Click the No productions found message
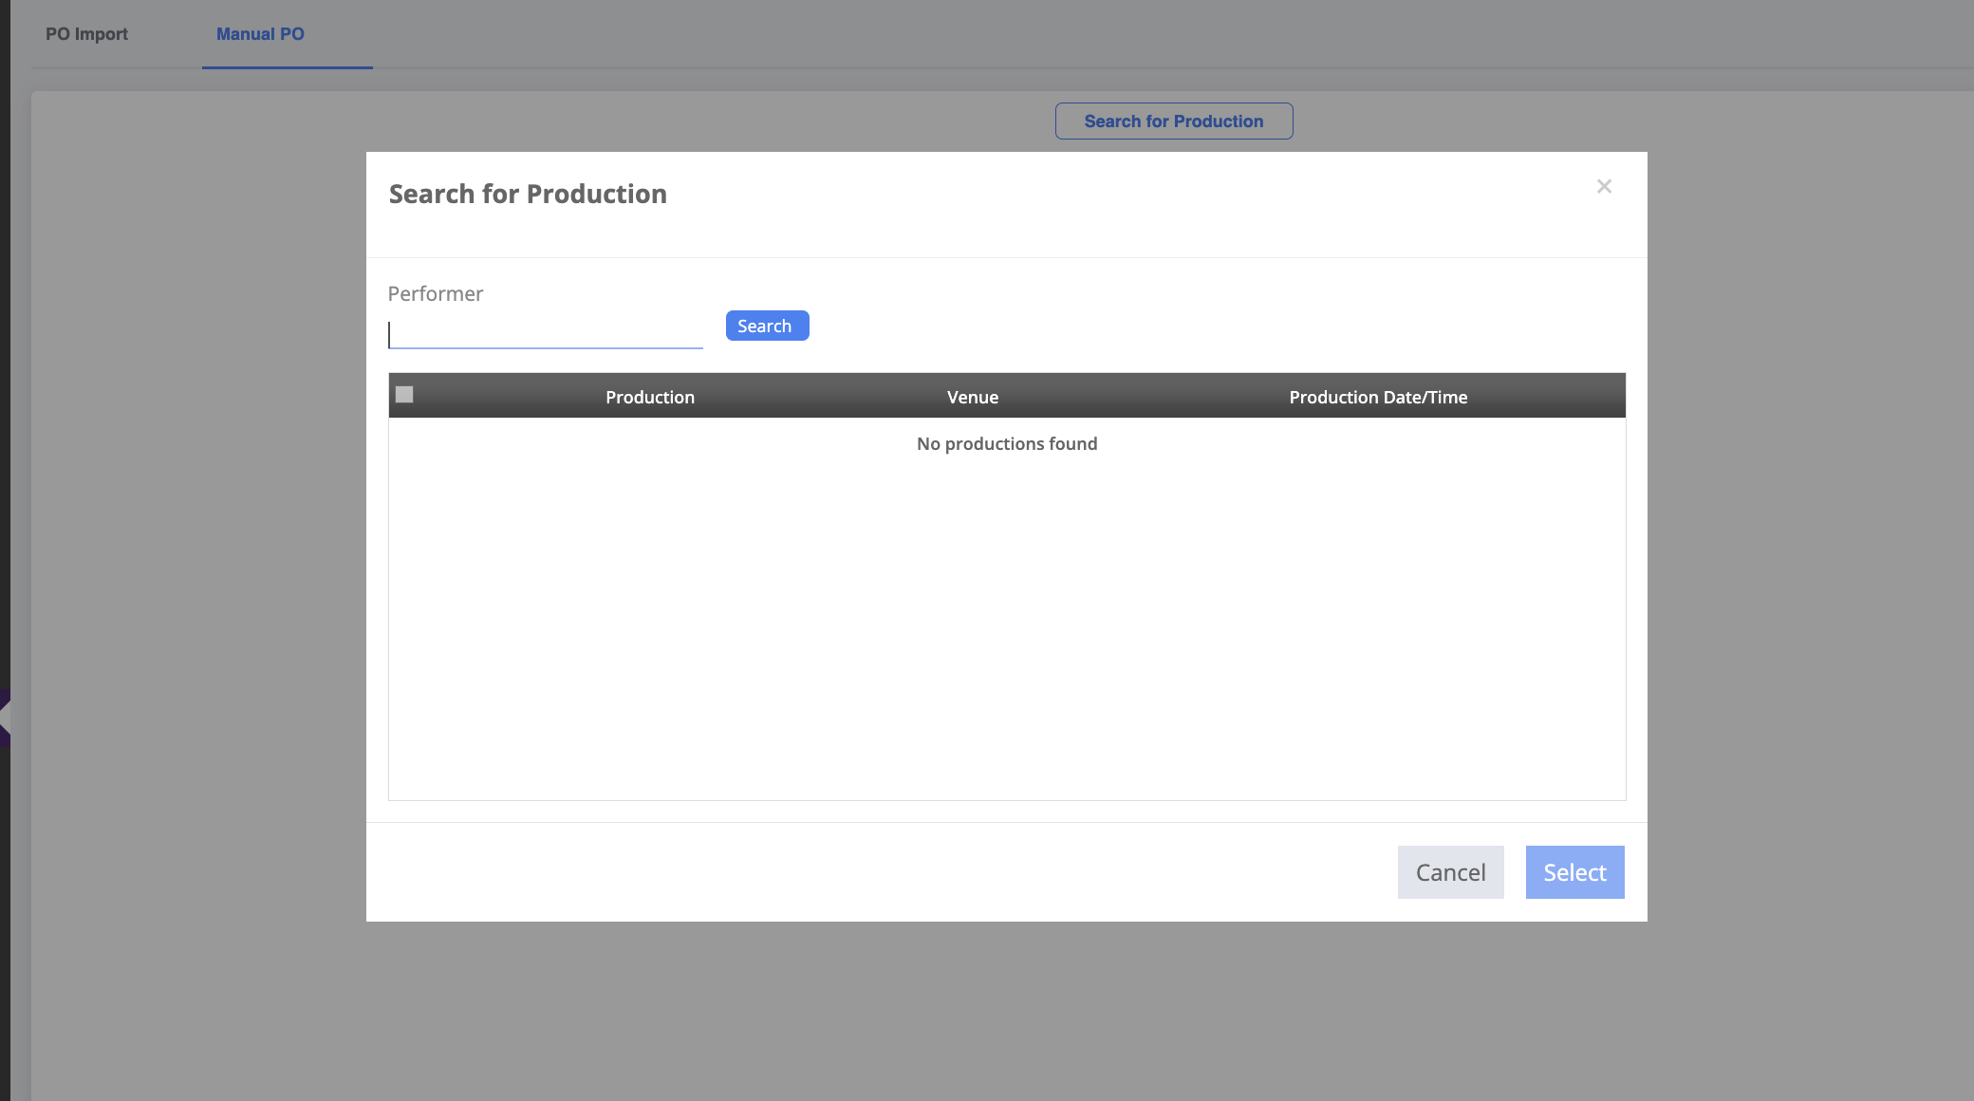 point(1007,444)
